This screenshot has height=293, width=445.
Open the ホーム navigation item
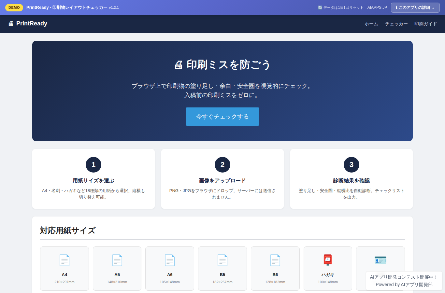pyautogui.click(x=371, y=24)
